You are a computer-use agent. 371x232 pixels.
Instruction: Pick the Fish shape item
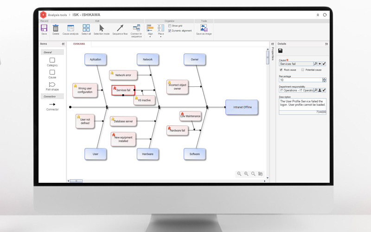[x=52, y=84]
